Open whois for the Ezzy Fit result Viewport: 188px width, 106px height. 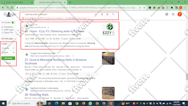[x=56, y=39]
